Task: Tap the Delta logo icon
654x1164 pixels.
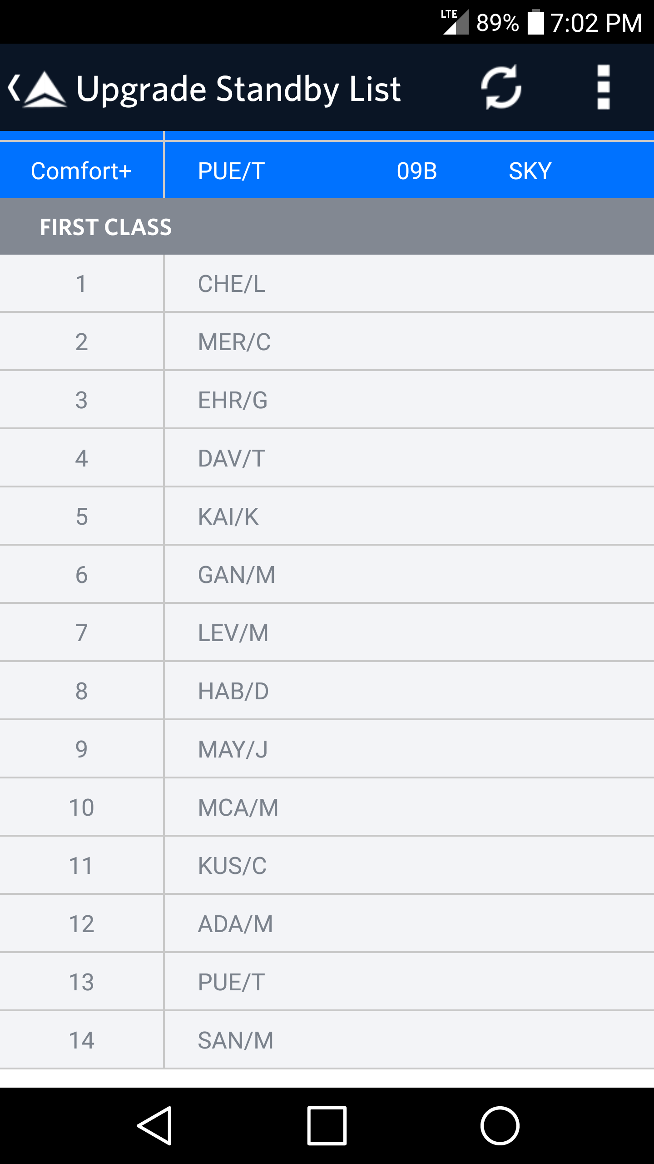Action: point(45,89)
